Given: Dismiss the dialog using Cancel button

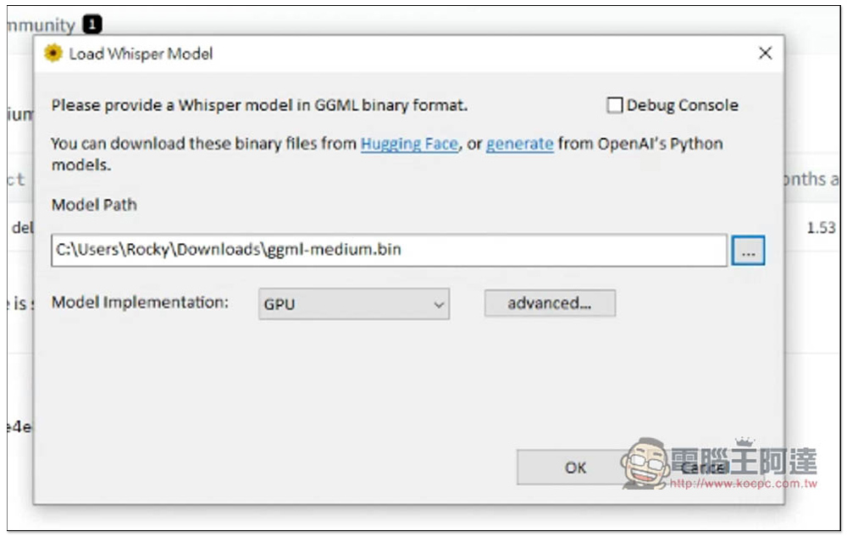Looking at the screenshot, I should [x=702, y=468].
